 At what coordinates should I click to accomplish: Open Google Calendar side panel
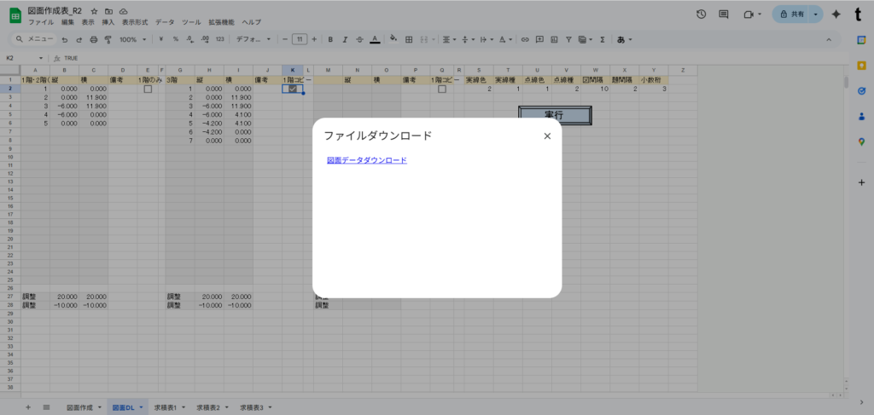click(x=861, y=40)
